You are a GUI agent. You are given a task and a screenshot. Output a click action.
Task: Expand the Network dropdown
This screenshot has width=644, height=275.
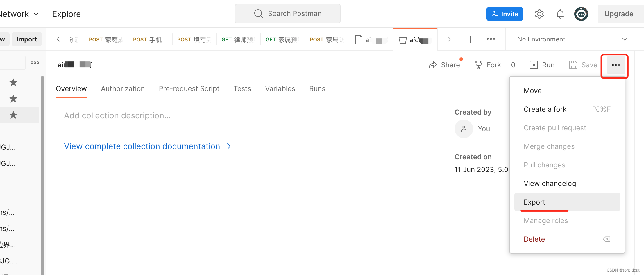[x=19, y=14]
